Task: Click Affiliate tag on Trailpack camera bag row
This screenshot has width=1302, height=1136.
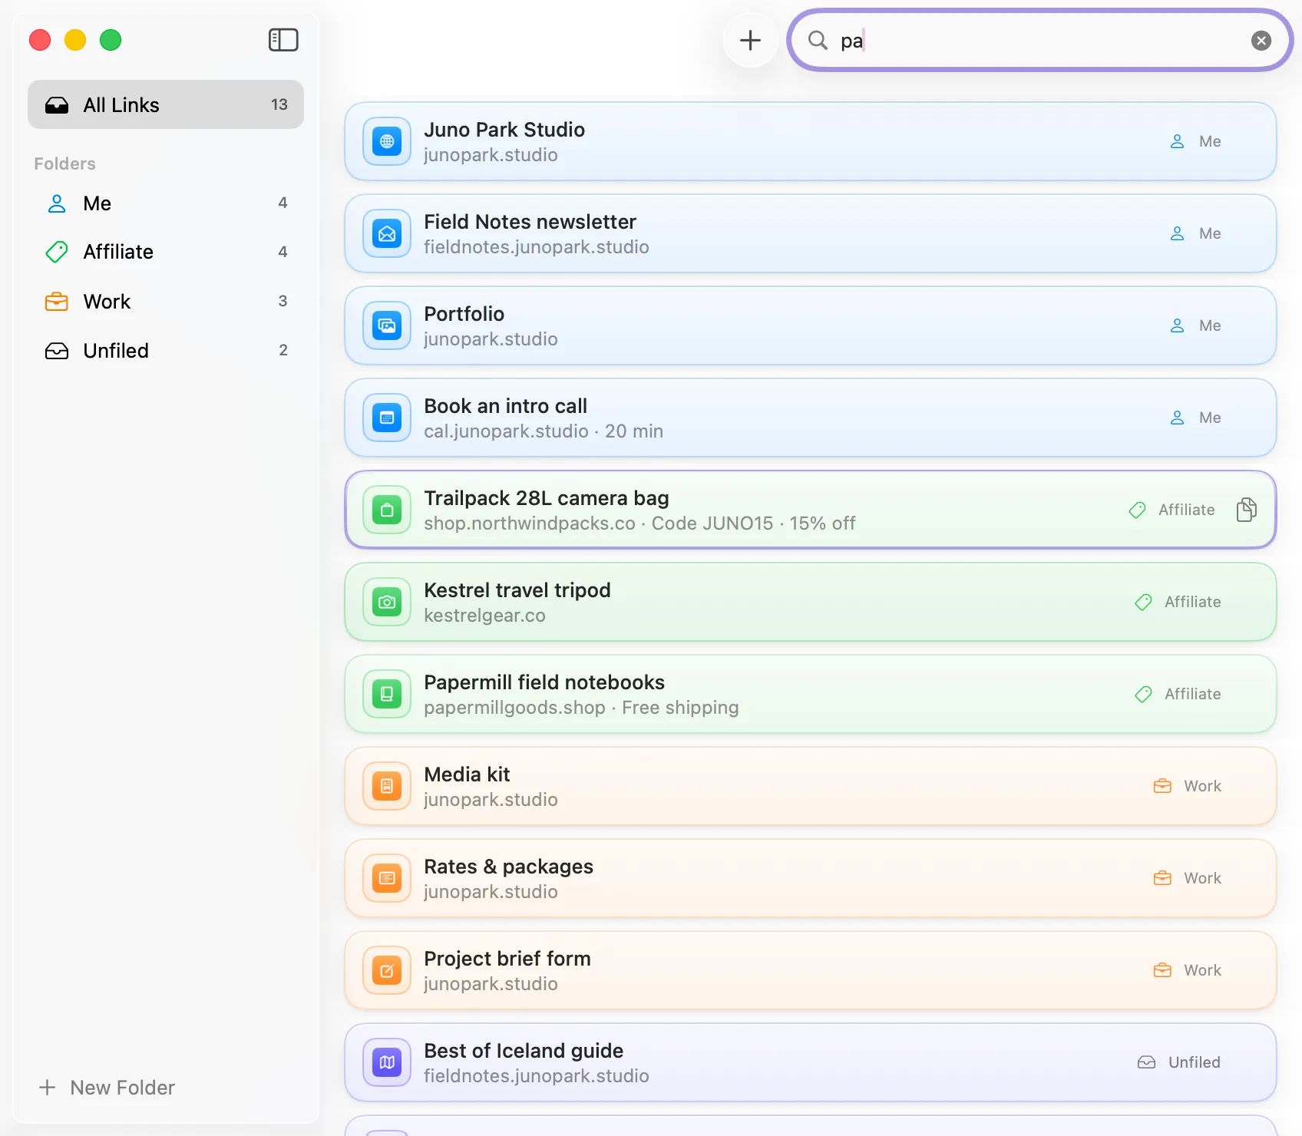Action: click(1171, 510)
